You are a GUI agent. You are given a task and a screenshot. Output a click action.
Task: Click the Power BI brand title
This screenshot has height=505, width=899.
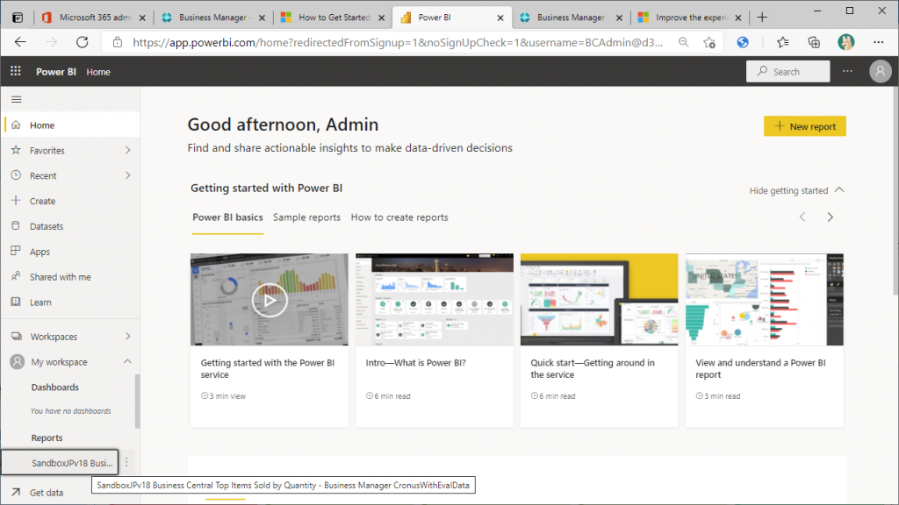[x=56, y=72]
